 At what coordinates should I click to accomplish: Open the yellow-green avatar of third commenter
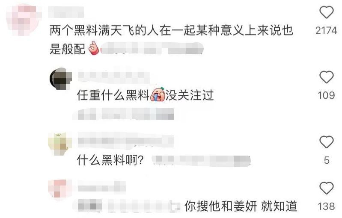60,144
